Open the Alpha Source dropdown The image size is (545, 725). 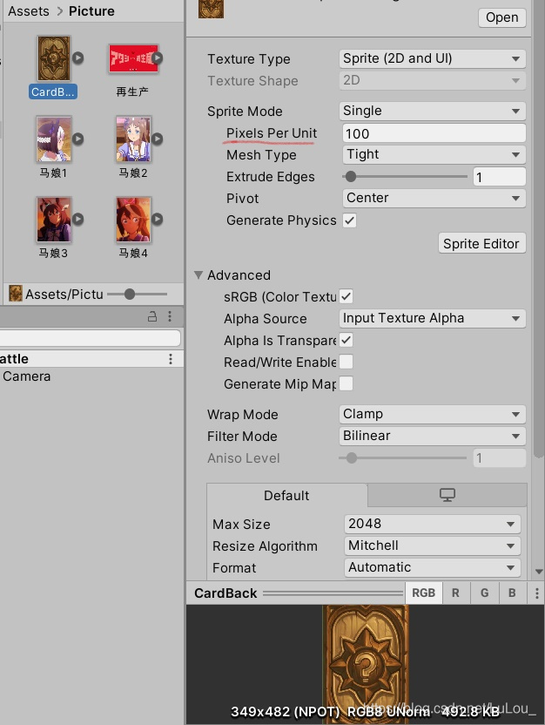[433, 318]
